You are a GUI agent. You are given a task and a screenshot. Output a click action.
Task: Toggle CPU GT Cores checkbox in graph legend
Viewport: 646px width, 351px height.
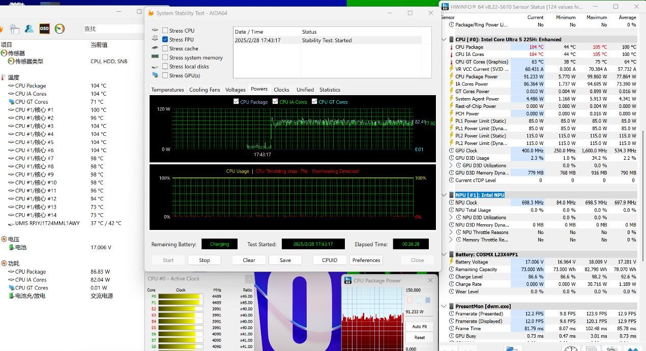pos(314,101)
